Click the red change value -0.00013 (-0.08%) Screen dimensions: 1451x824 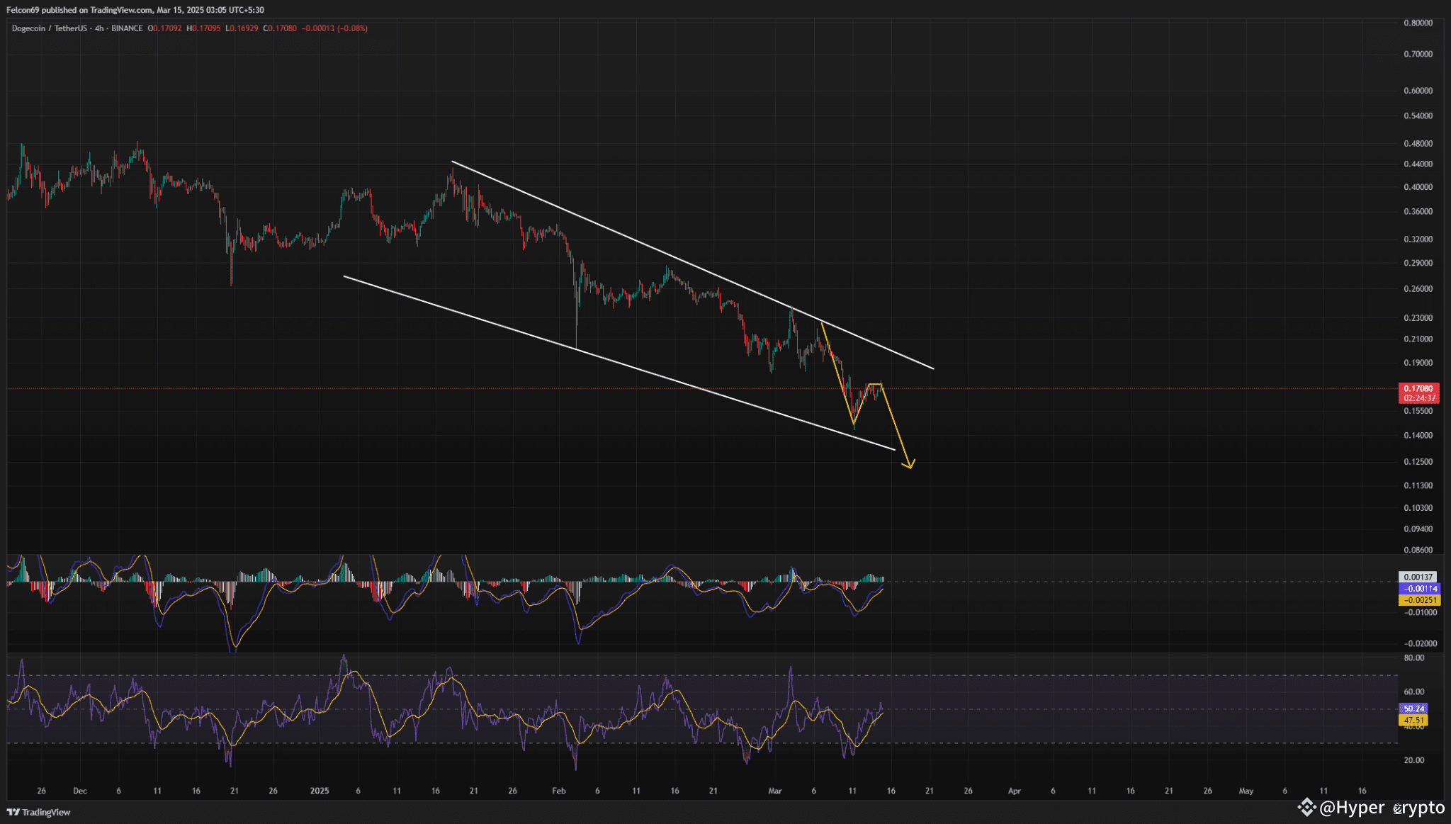pos(334,28)
